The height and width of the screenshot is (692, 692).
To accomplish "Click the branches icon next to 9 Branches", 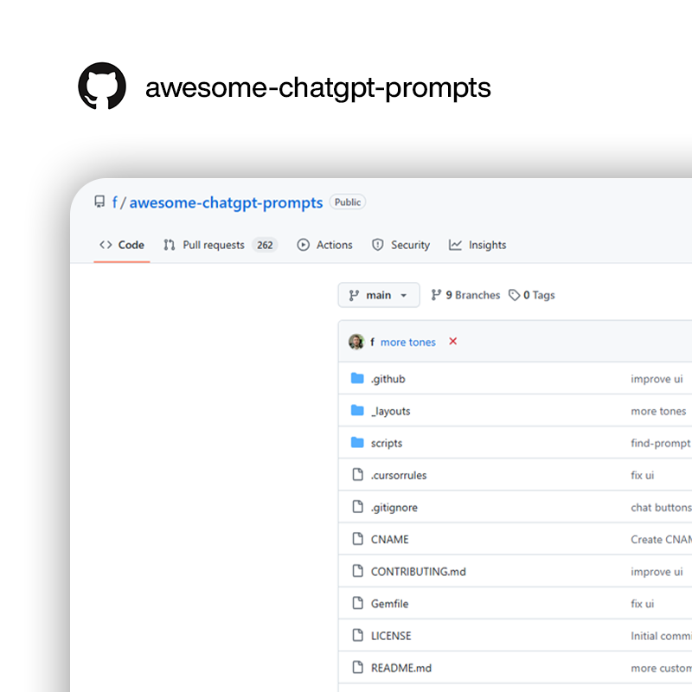I will point(436,295).
